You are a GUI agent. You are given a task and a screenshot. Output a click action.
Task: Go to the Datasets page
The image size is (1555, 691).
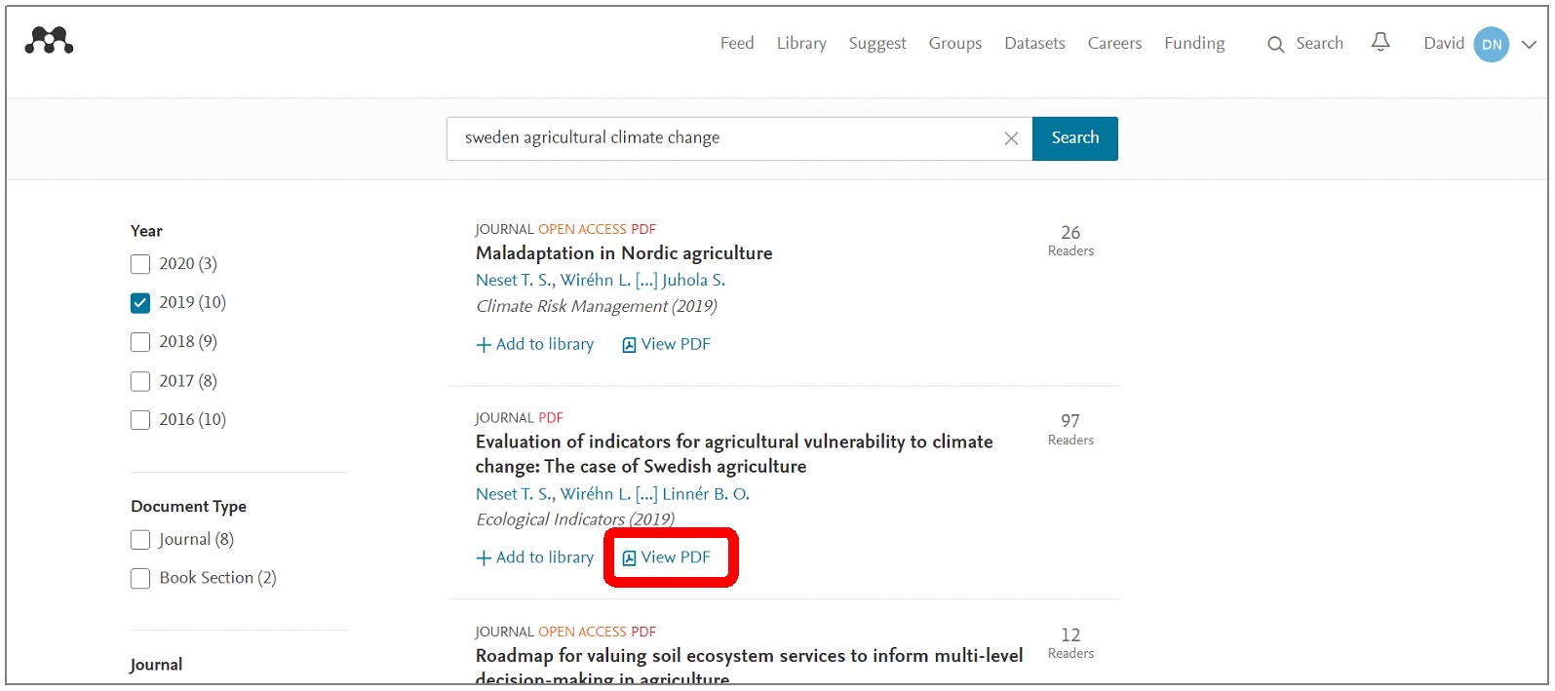(1034, 43)
